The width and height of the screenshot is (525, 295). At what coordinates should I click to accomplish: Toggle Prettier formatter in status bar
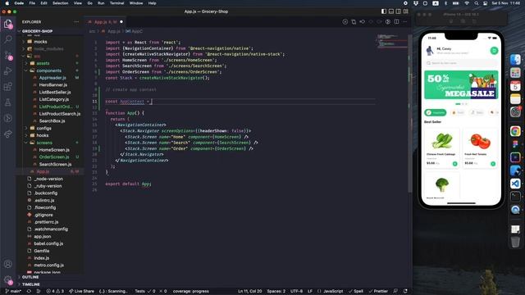click(x=378, y=292)
